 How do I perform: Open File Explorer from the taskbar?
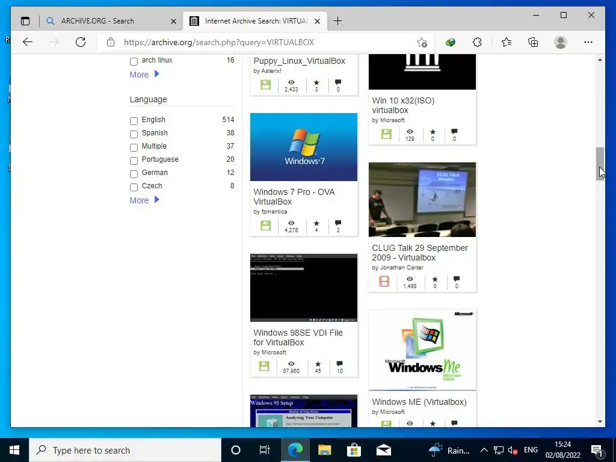(x=324, y=450)
